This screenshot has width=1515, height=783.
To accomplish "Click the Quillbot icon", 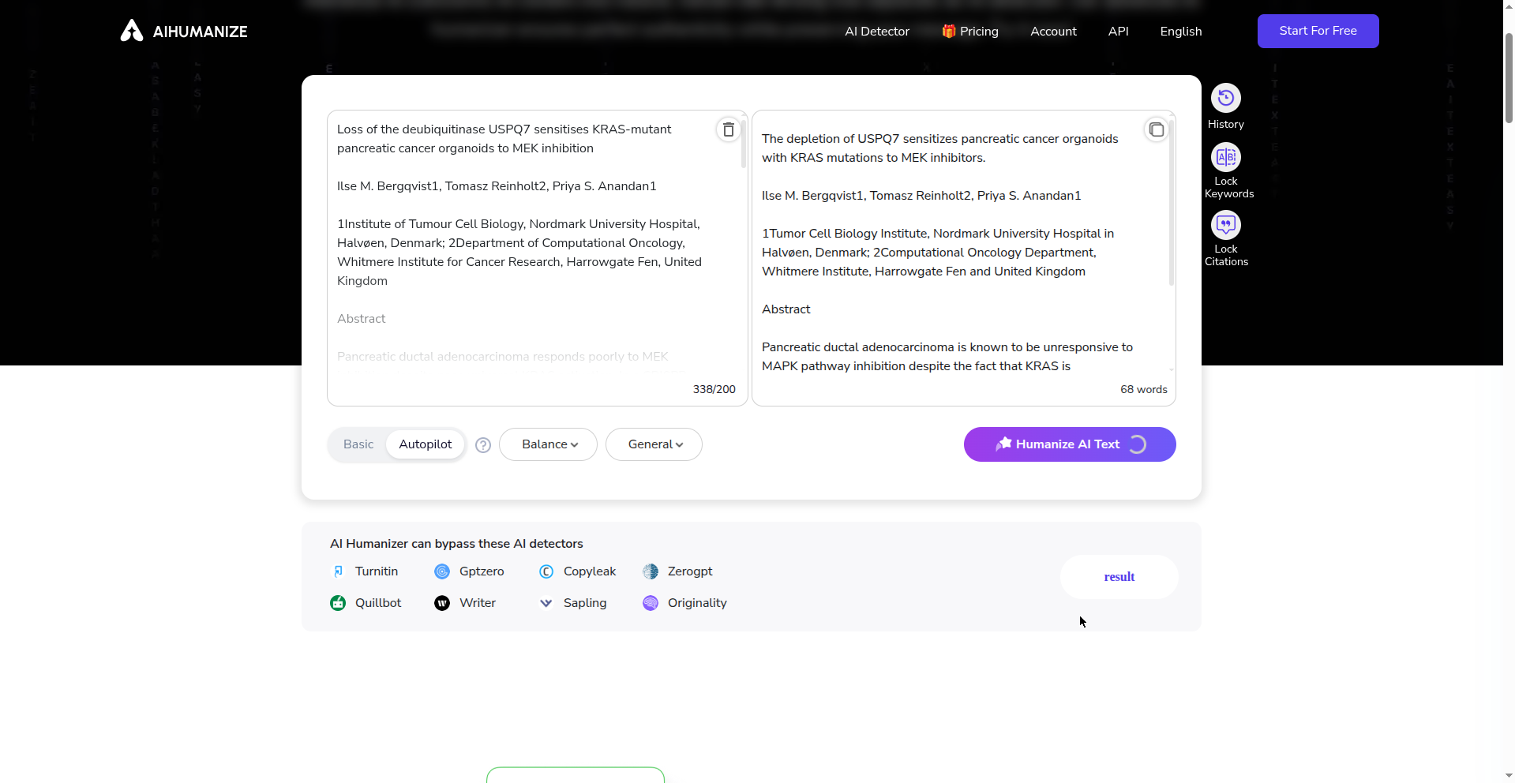I will point(338,603).
